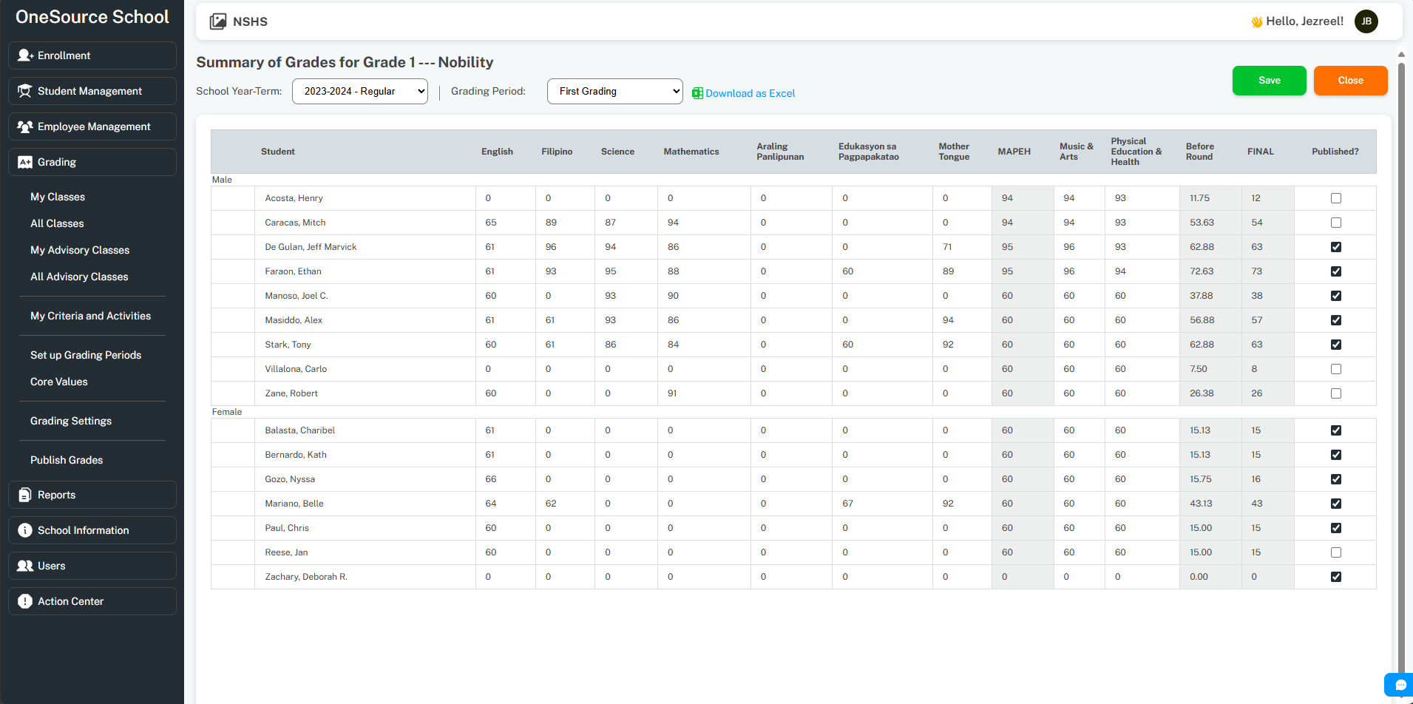Open My Advisory Classes

click(80, 250)
